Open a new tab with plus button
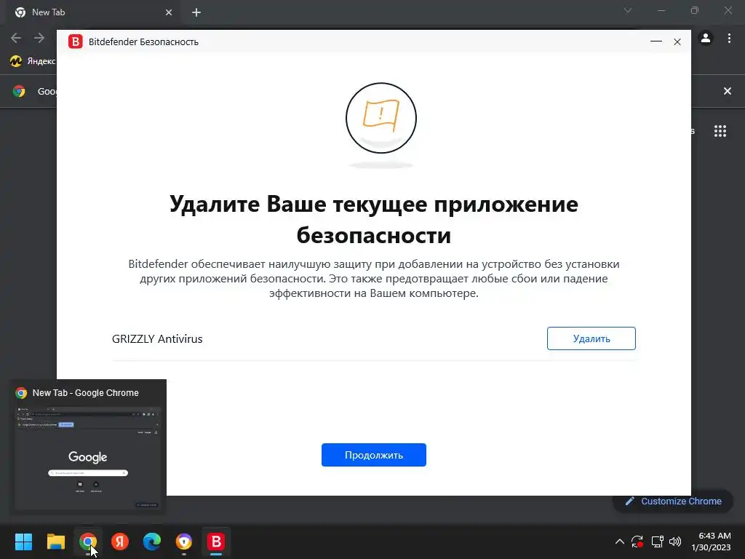The width and height of the screenshot is (745, 559). click(x=196, y=12)
